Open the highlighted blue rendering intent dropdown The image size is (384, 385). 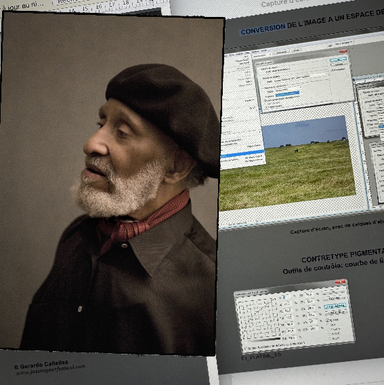[287, 94]
